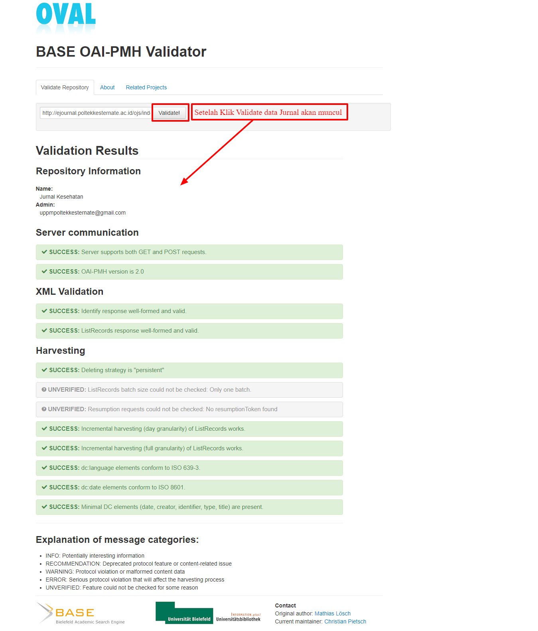Viewport: 538px width, 631px height.
Task: Open the About tab
Action: coord(107,87)
